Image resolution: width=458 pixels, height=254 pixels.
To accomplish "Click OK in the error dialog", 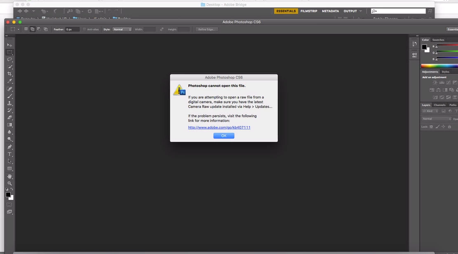I will [x=224, y=136].
